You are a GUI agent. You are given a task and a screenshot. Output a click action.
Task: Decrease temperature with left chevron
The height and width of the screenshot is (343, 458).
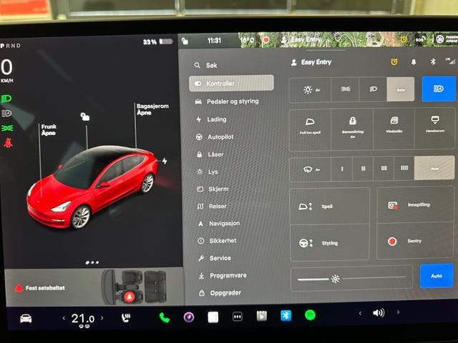(64, 318)
